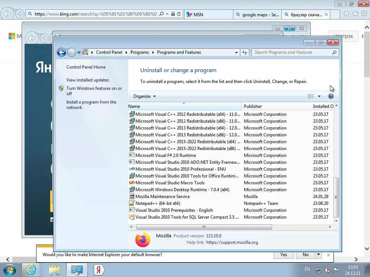Click the horizontal scrollbar right arrow
Image resolution: width=370 pixels, height=277 pixels.
[330, 227]
